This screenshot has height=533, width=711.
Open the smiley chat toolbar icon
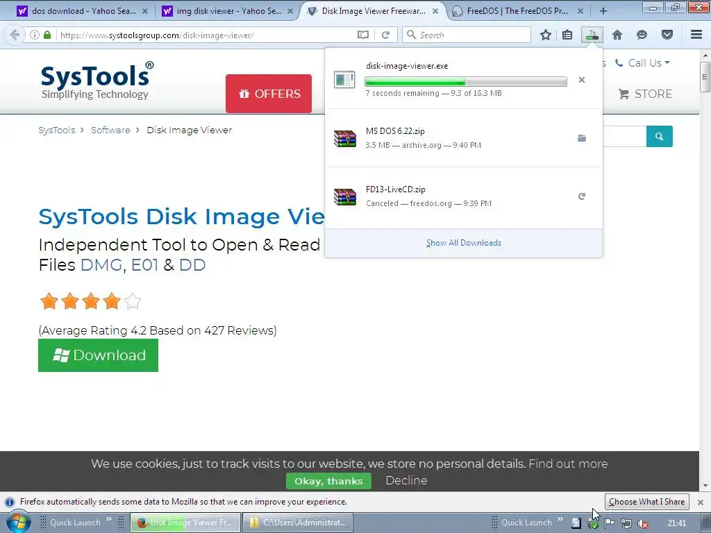tap(642, 35)
